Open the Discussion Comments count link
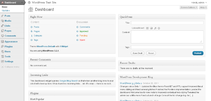Screen dimensions: 211x101 tap(83, 27)
